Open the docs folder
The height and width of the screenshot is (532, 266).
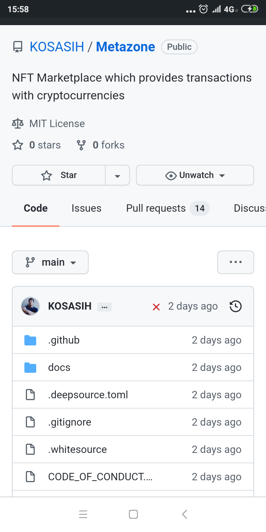point(59,368)
